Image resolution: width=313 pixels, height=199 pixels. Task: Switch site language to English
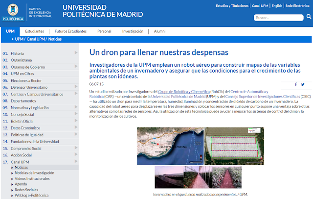pos(277,6)
